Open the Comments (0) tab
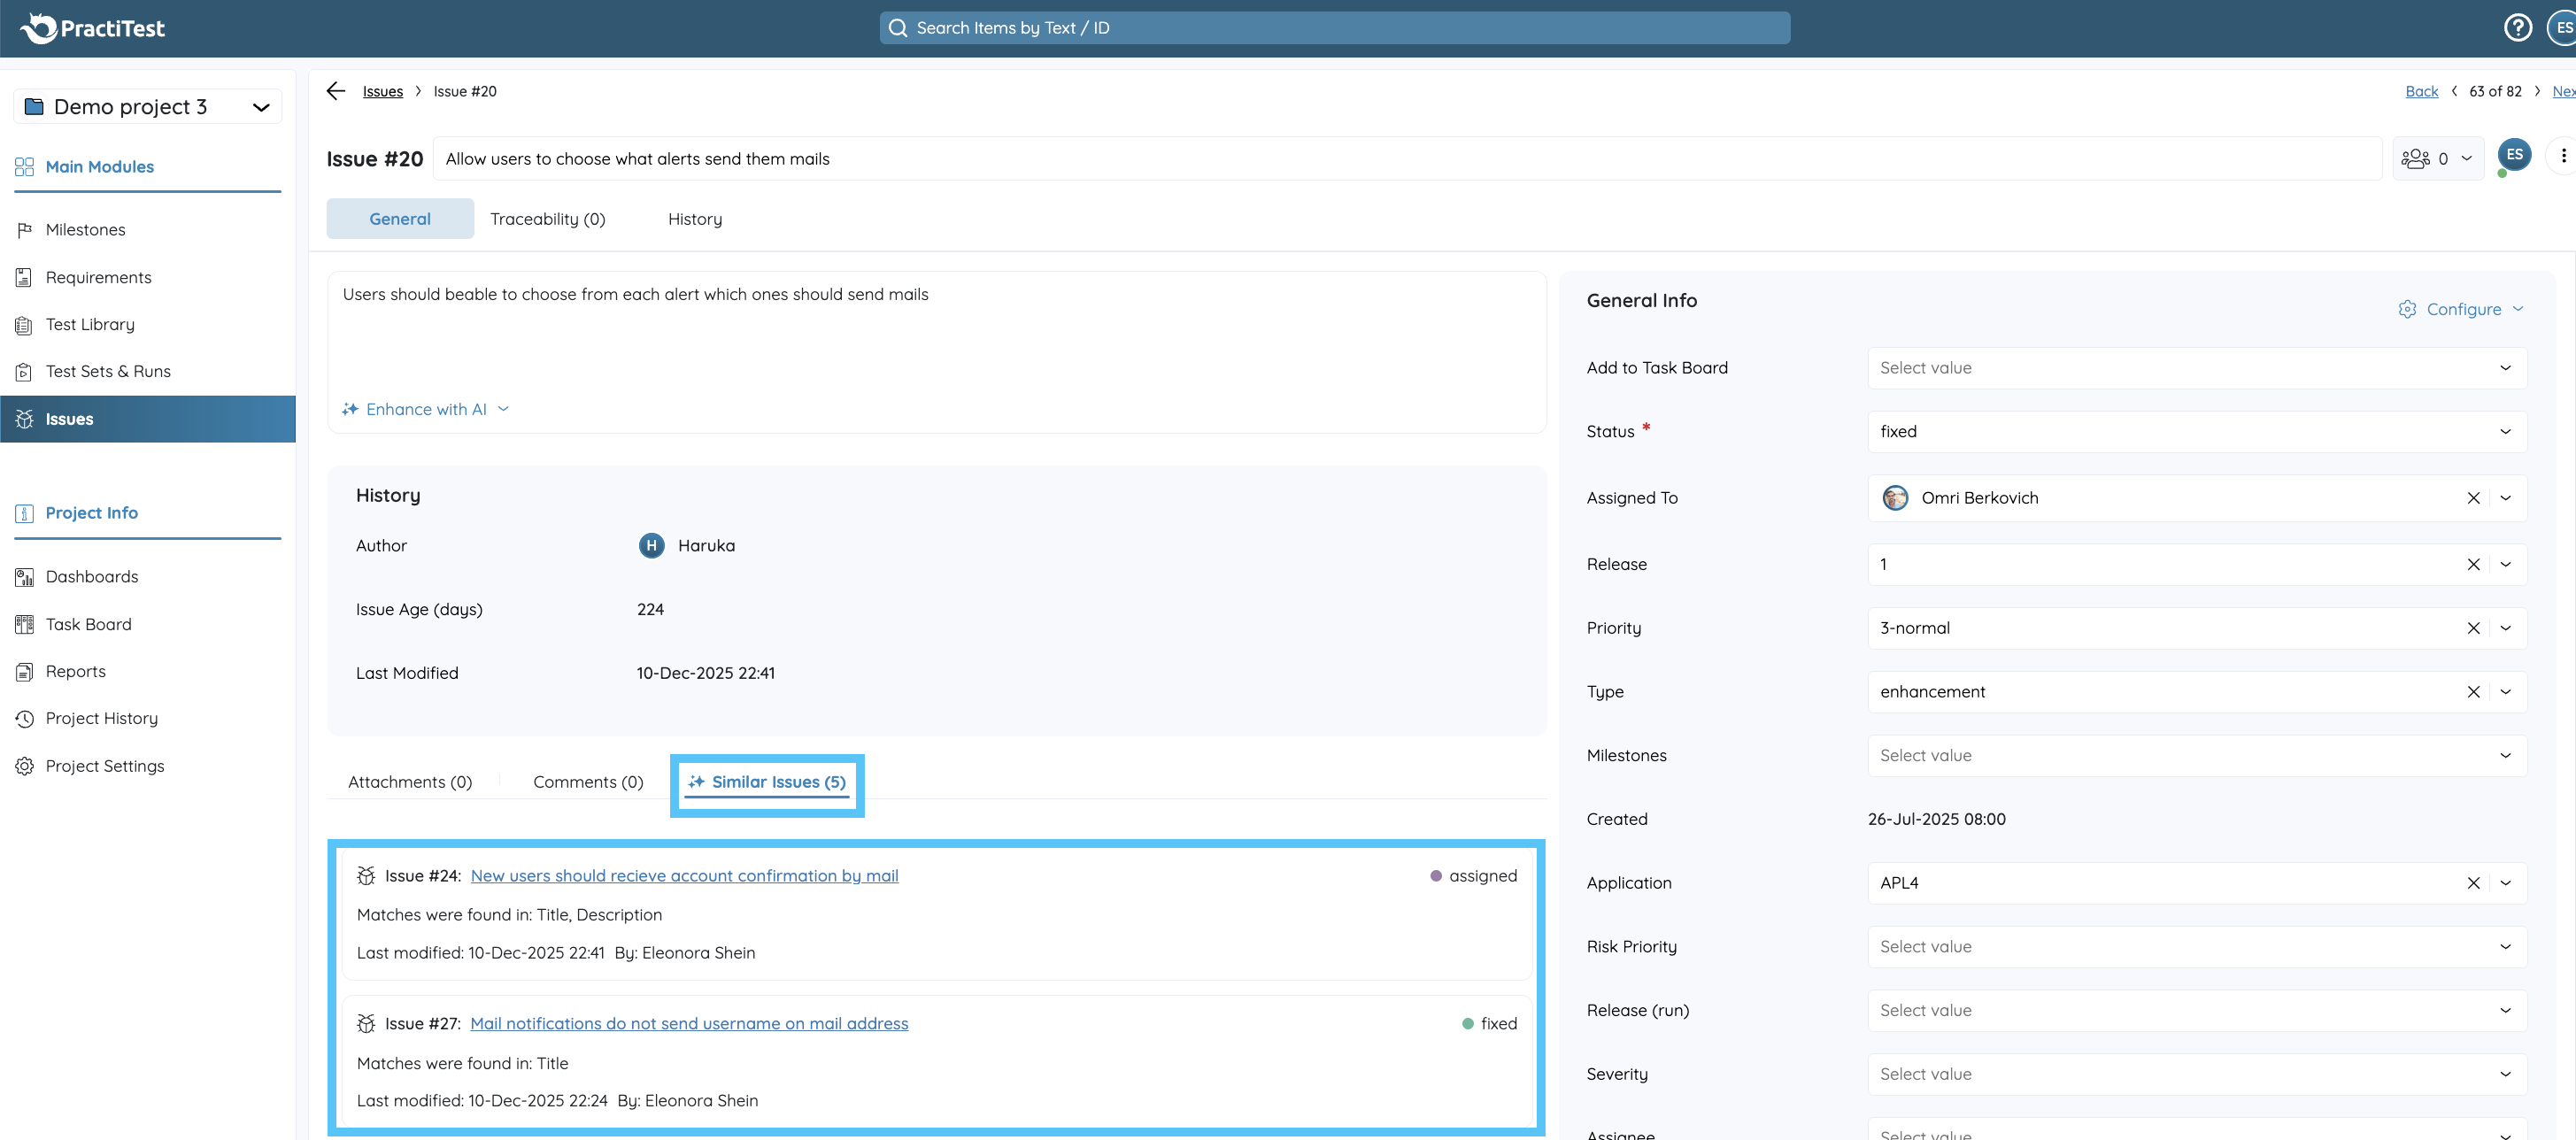This screenshot has width=2576, height=1140. click(x=588, y=782)
